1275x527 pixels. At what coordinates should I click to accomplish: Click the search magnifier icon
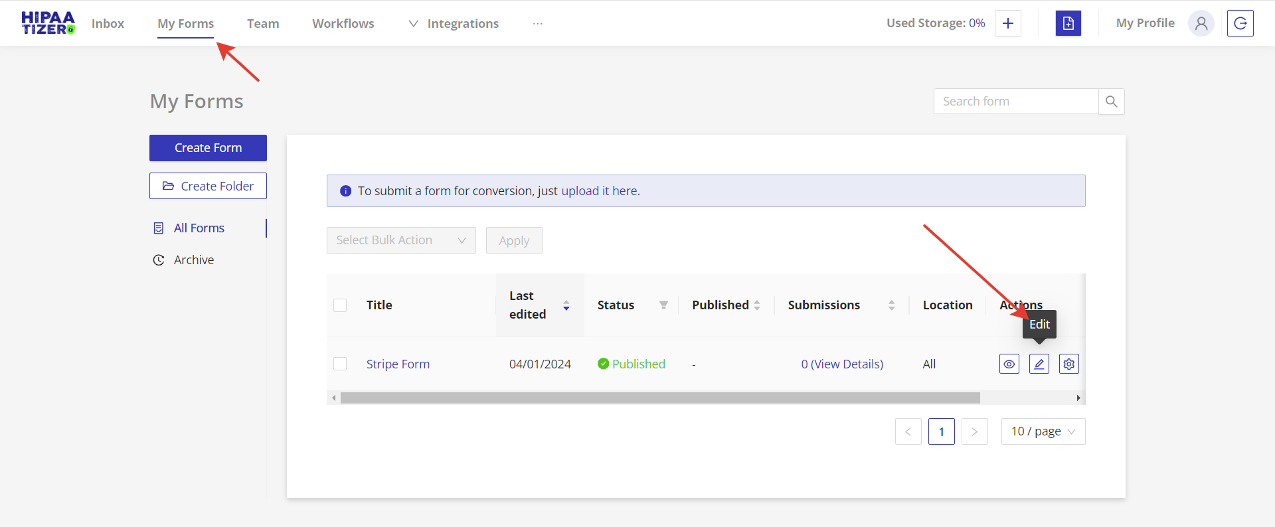pos(1111,102)
